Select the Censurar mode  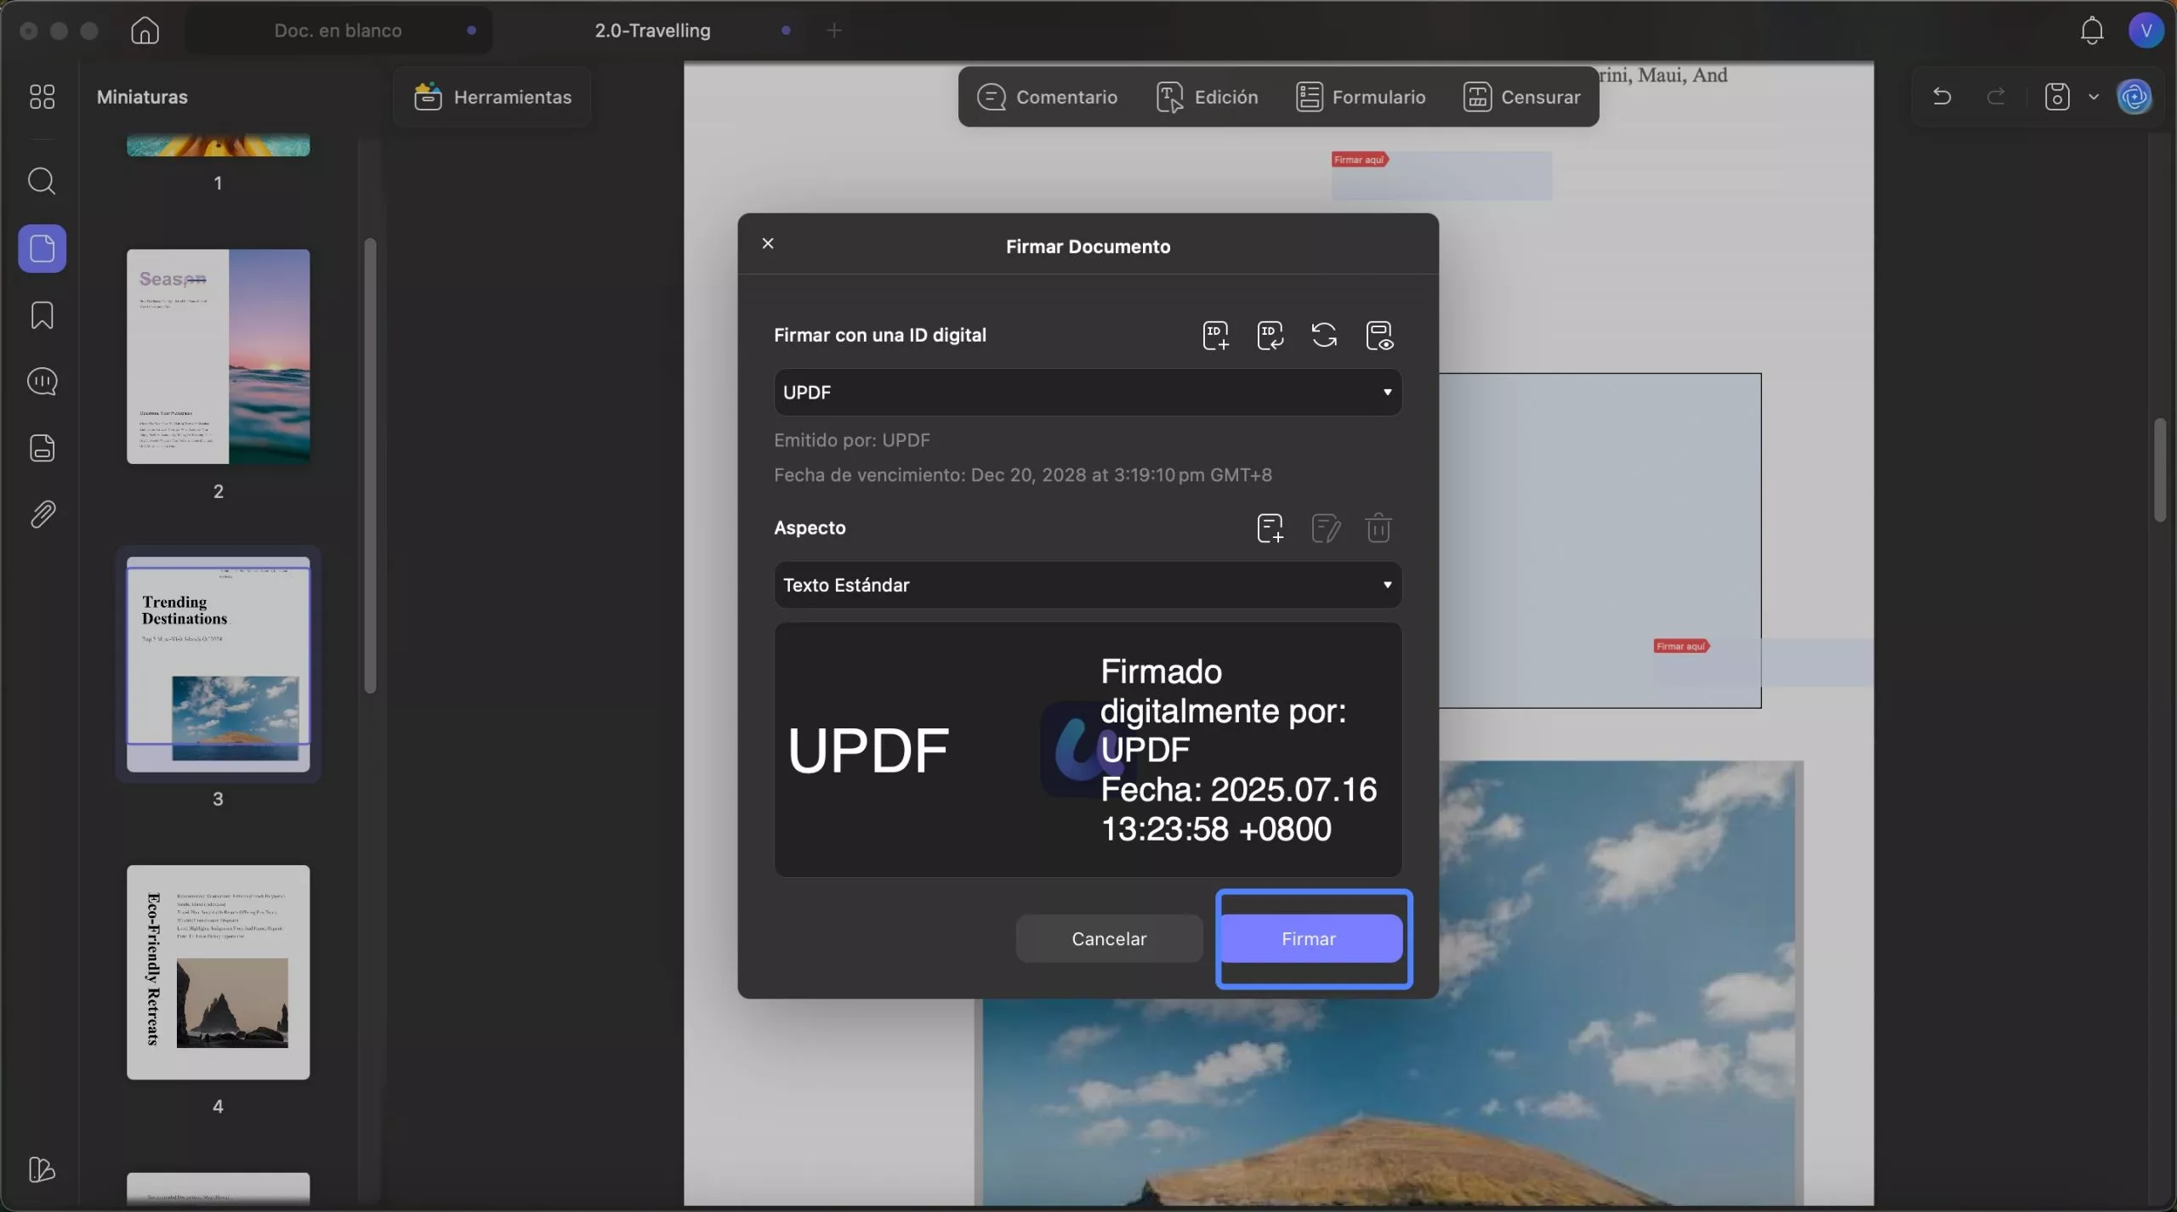(1521, 97)
